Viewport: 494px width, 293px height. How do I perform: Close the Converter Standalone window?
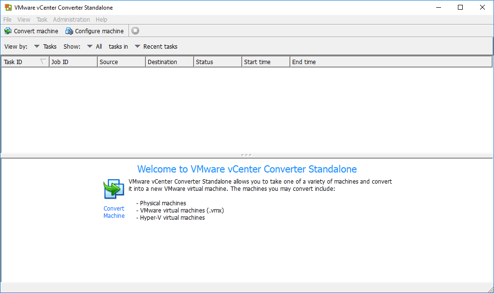(482, 7)
